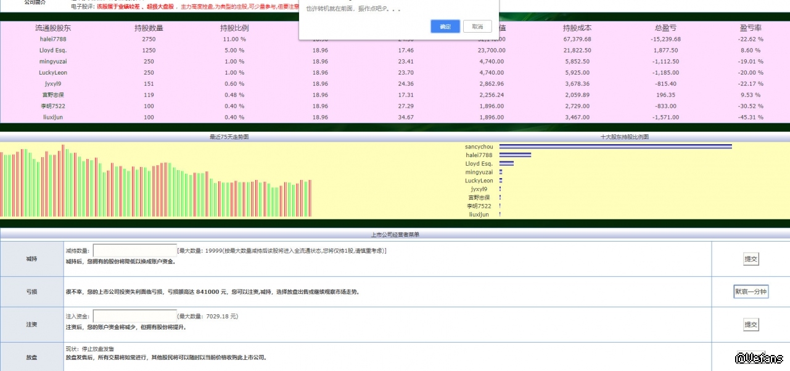790x371 pixels.
Task: Focus the 注入资金 input field
Action: point(134,316)
